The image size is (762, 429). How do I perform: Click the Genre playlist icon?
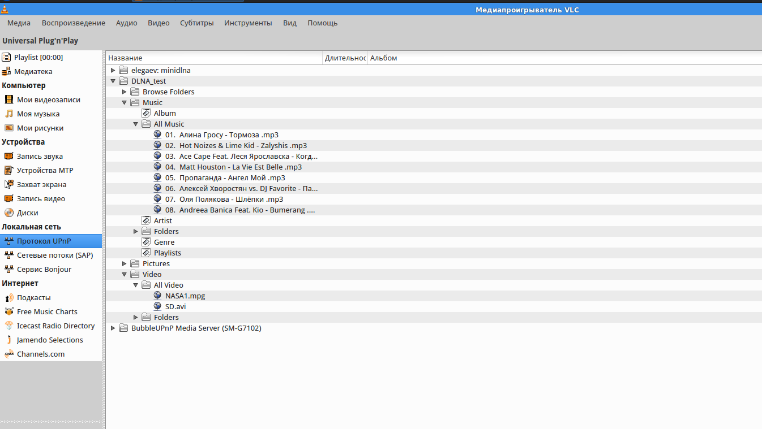pyautogui.click(x=146, y=242)
